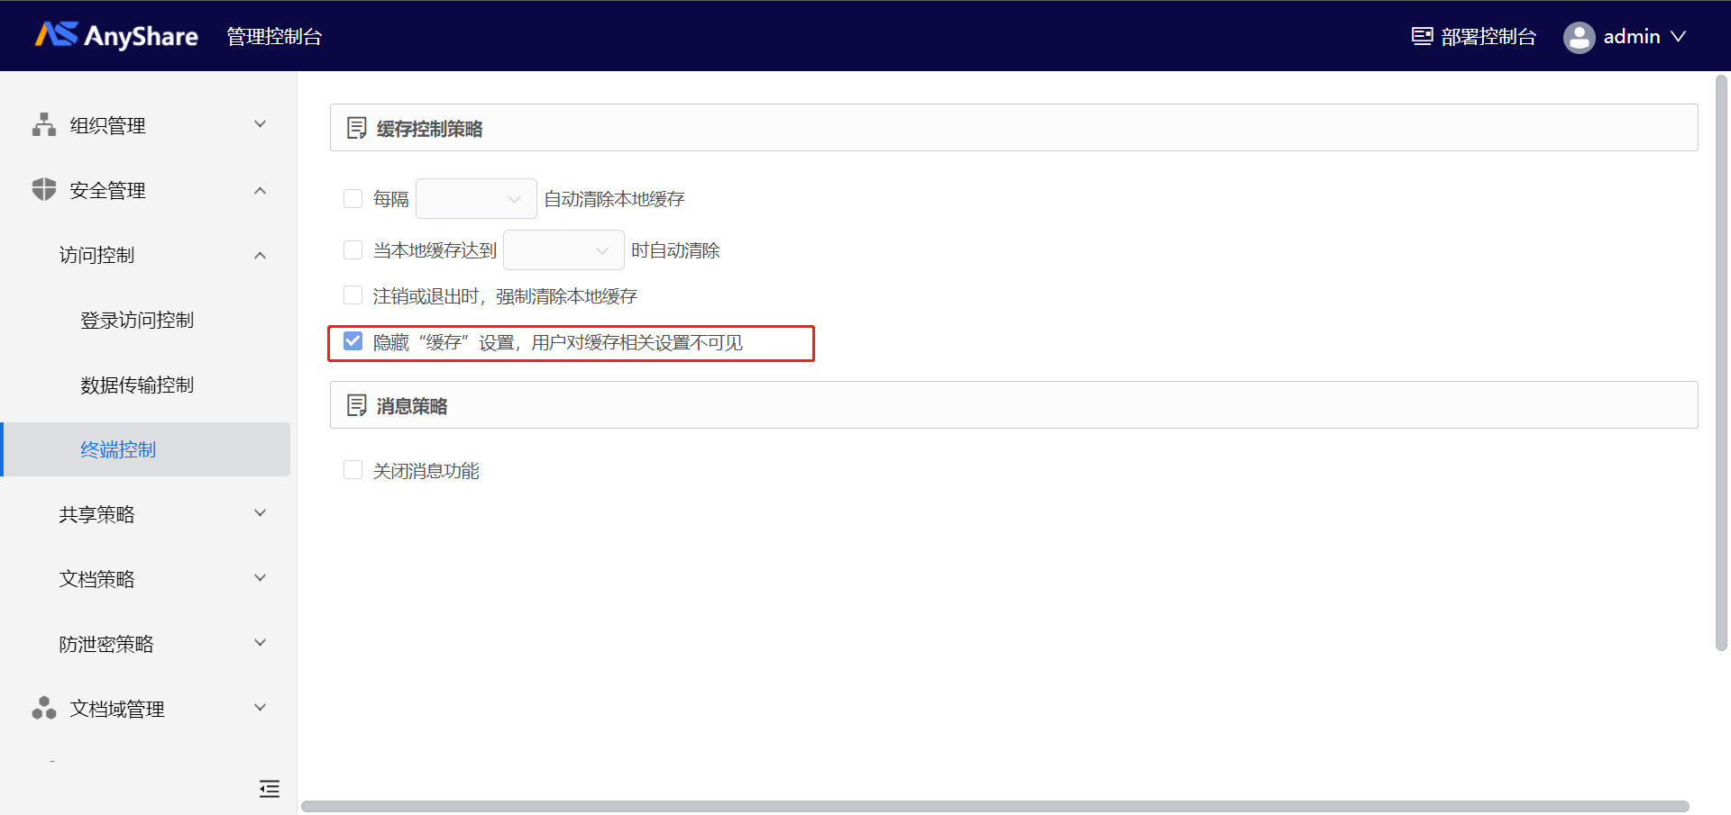Image resolution: width=1731 pixels, height=815 pixels.
Task: Tick 注销或退出时强制清除本地缓存 checkbox
Action: pyautogui.click(x=353, y=295)
